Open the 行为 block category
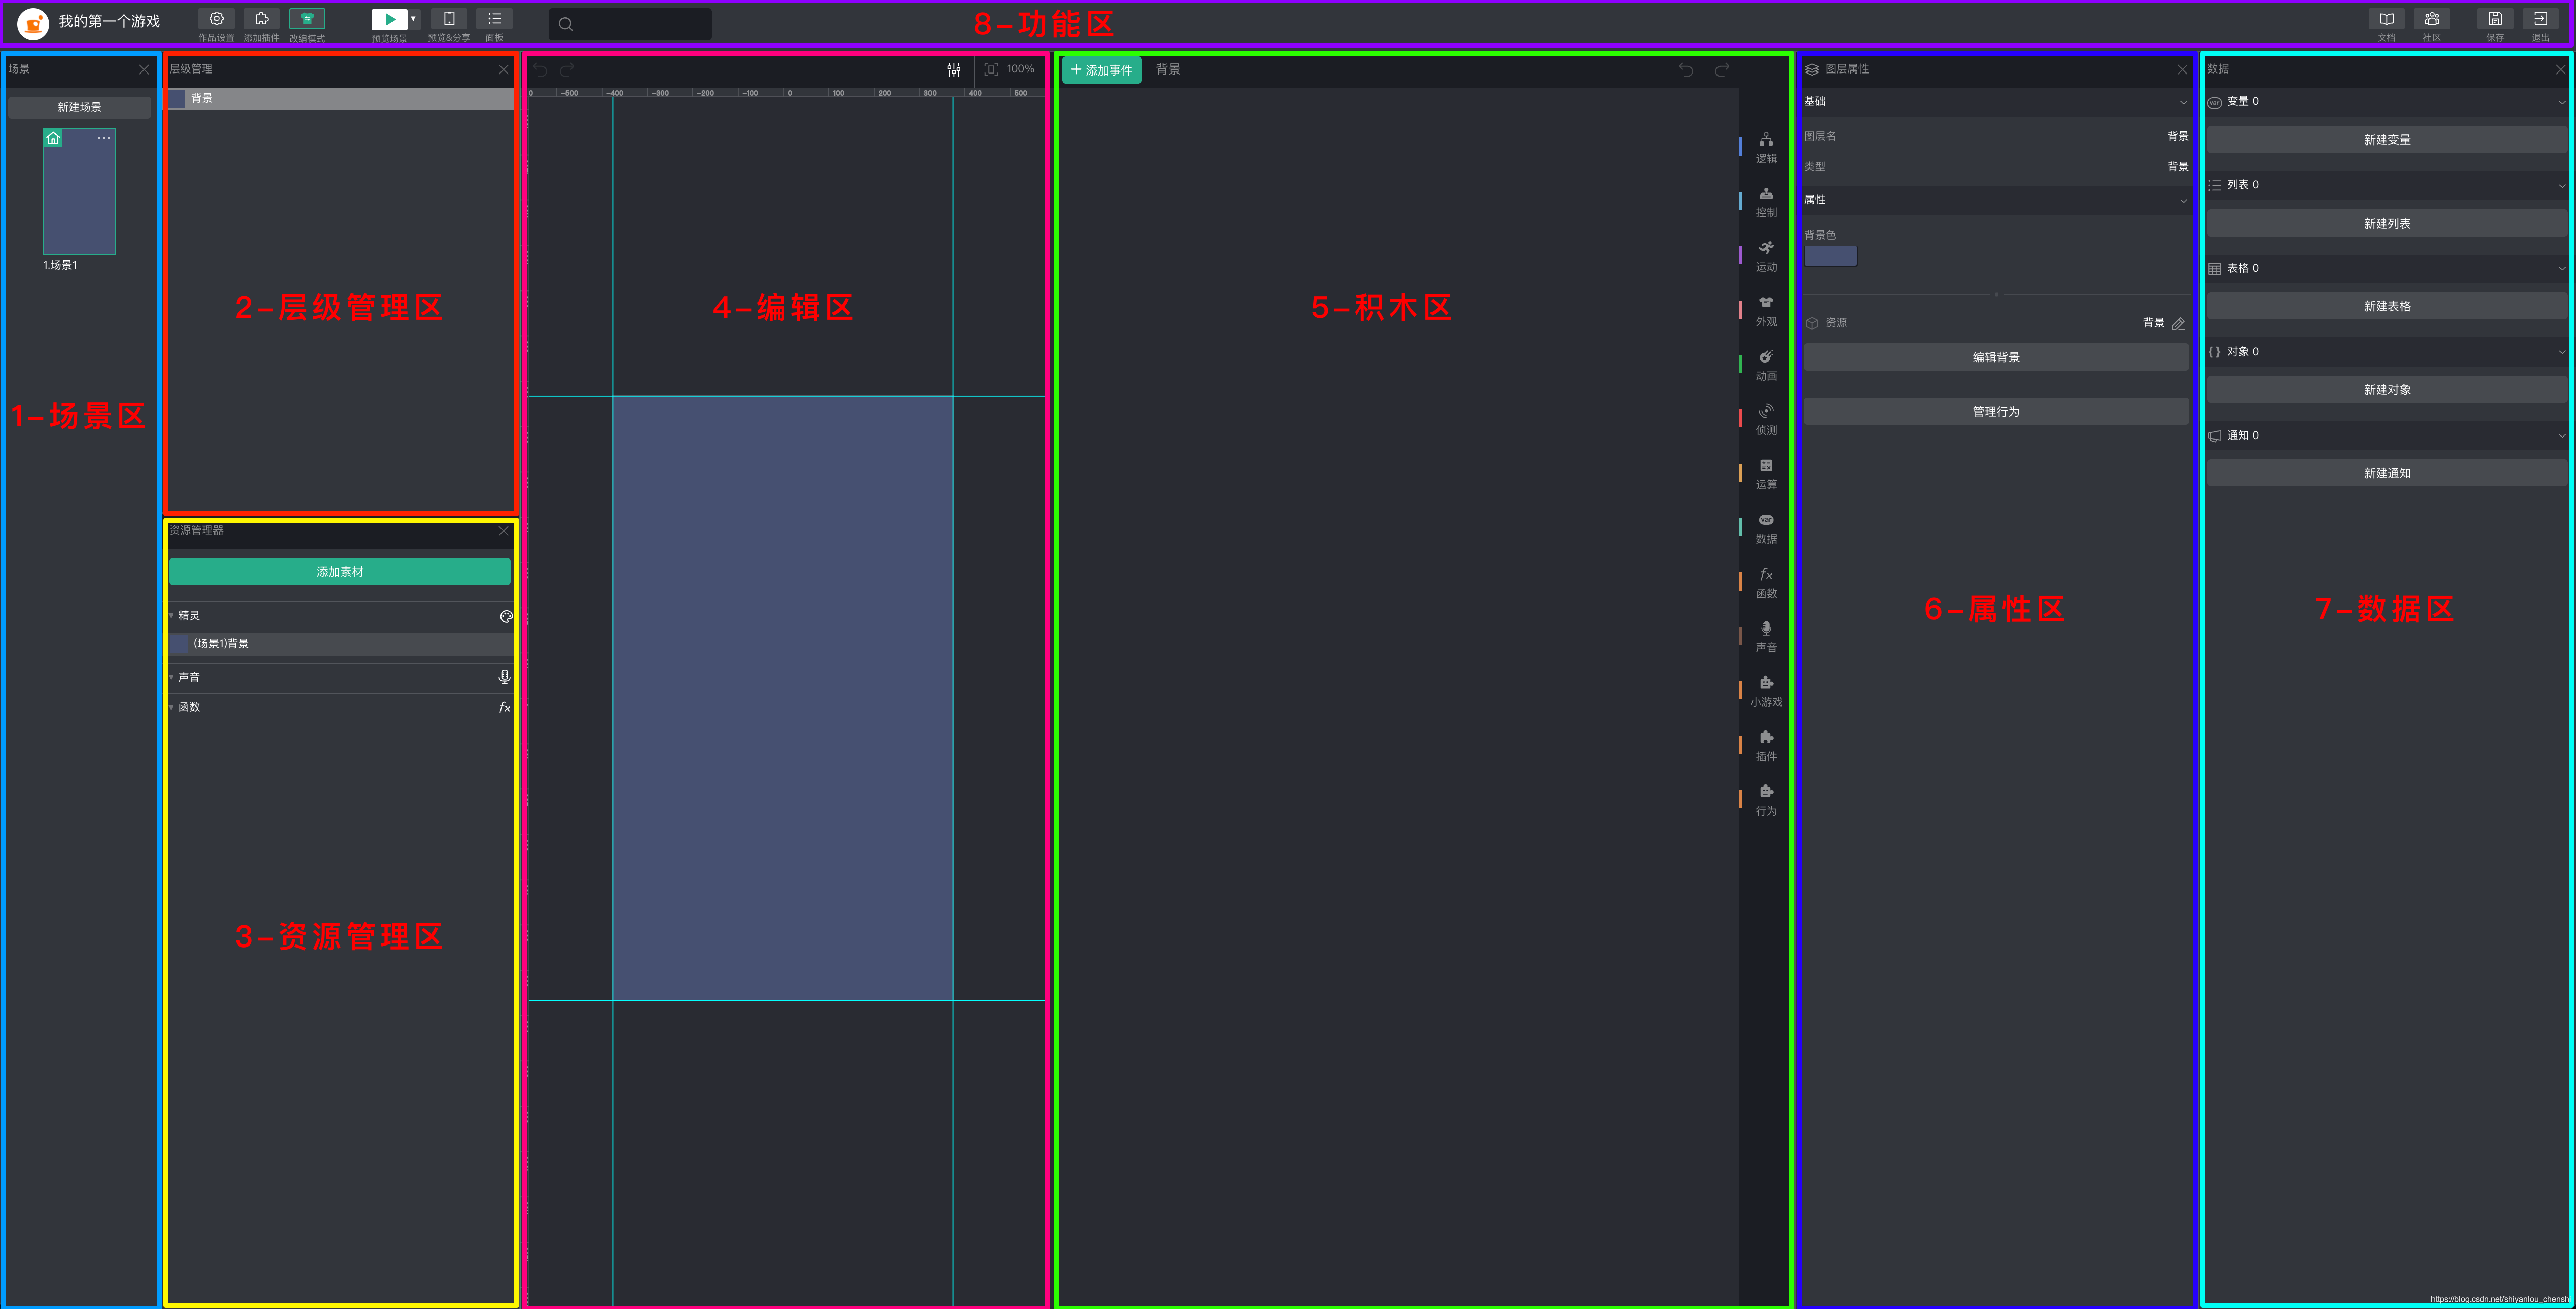This screenshot has width=2576, height=1309. (x=1766, y=800)
